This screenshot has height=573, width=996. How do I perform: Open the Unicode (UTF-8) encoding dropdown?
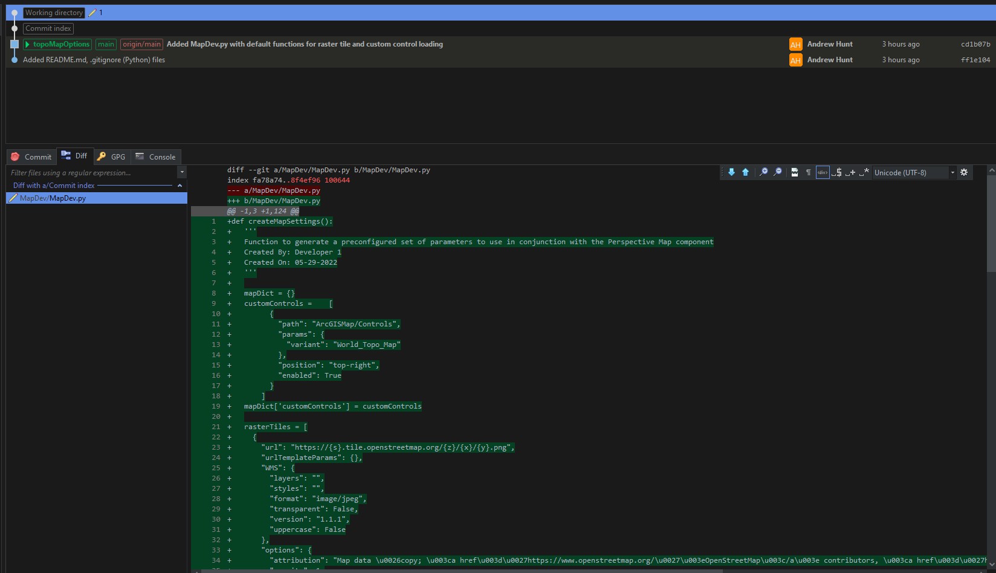pos(914,173)
